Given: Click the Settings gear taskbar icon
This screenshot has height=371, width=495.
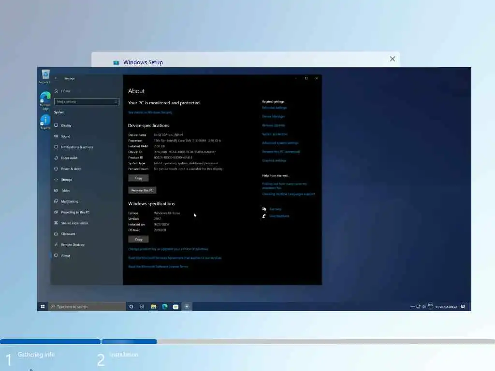Looking at the screenshot, I should tap(187, 307).
